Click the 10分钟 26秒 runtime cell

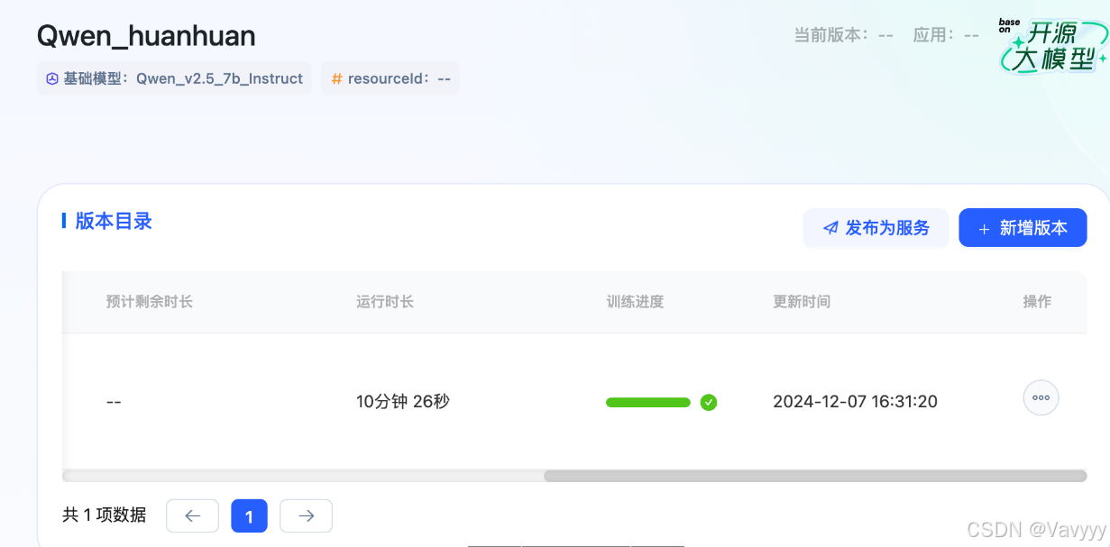[x=403, y=402]
